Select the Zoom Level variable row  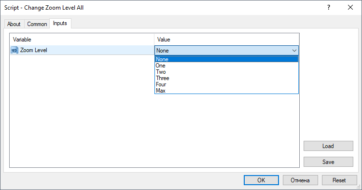(x=82, y=50)
